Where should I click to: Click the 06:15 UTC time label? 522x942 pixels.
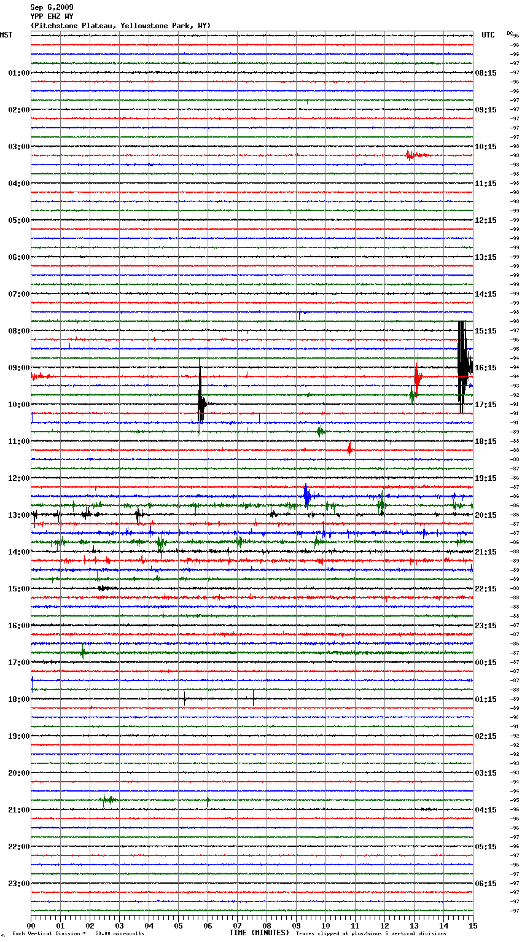point(486,884)
